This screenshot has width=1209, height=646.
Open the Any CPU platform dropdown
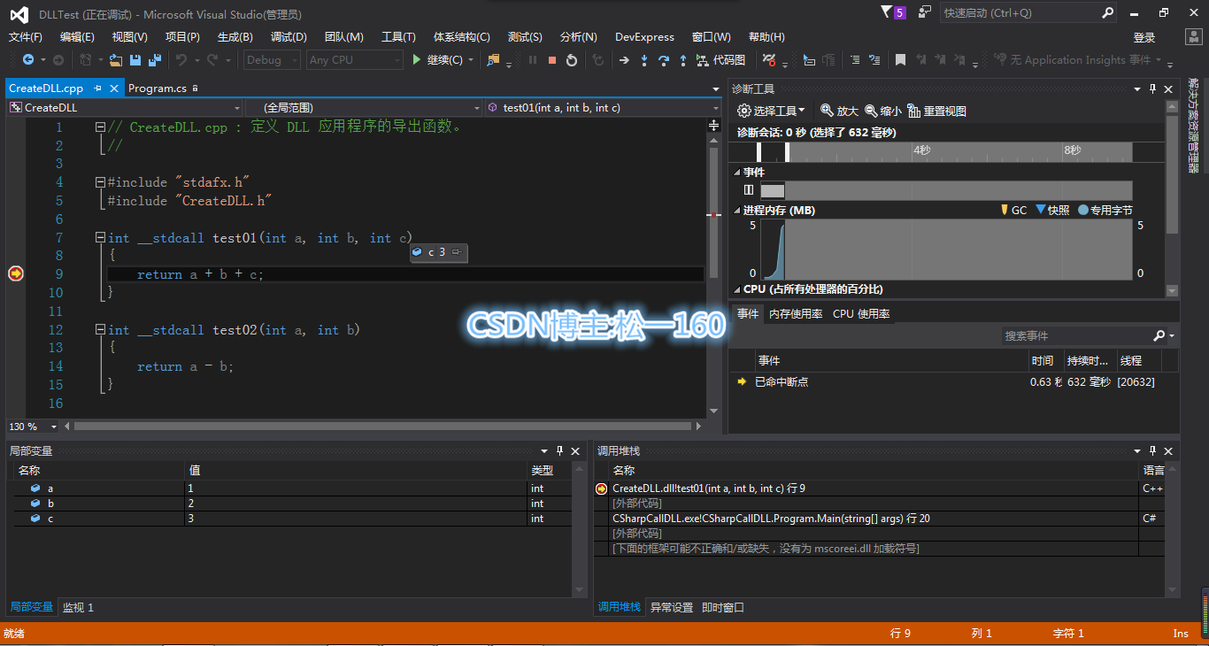354,60
